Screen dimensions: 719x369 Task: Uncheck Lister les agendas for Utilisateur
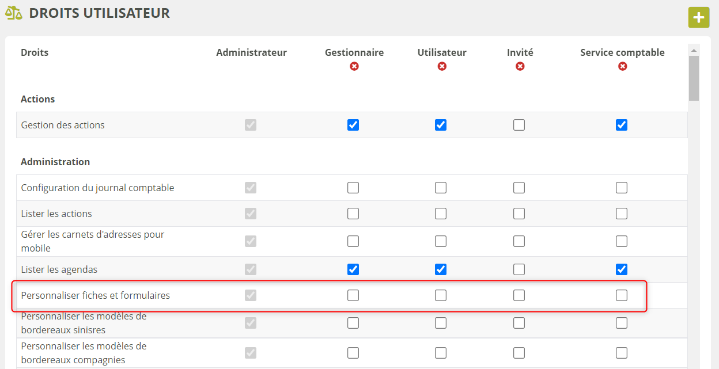[441, 269]
